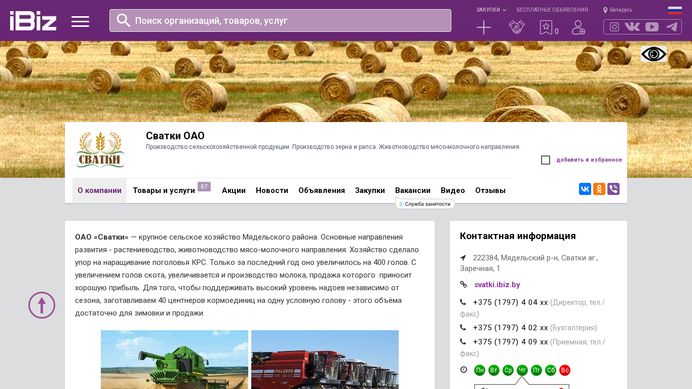Select the Ср working day circle
The width and height of the screenshot is (692, 389).
[x=508, y=370]
